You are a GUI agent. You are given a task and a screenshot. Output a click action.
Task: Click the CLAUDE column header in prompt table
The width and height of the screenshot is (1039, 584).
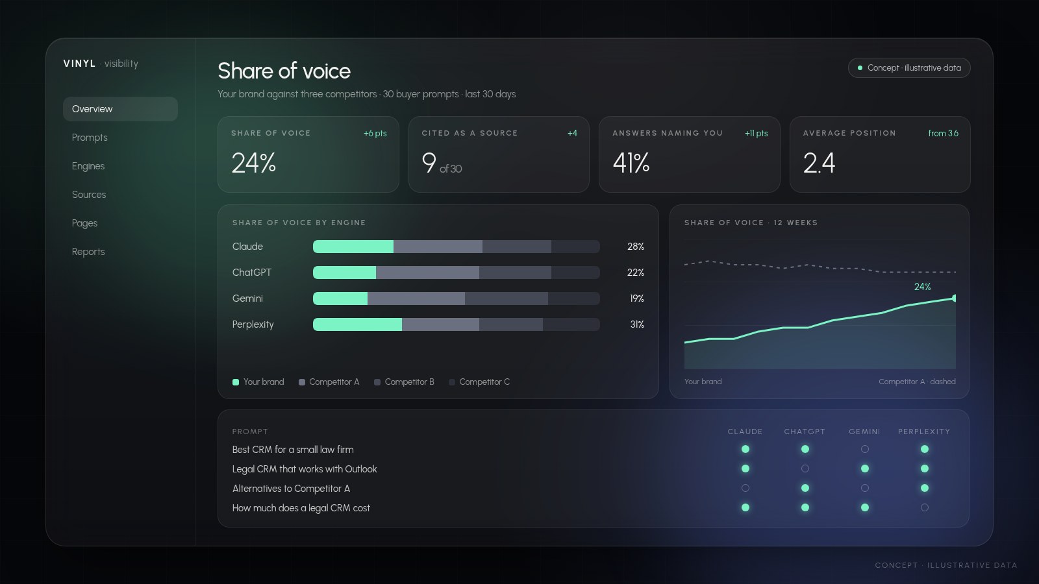(x=745, y=432)
